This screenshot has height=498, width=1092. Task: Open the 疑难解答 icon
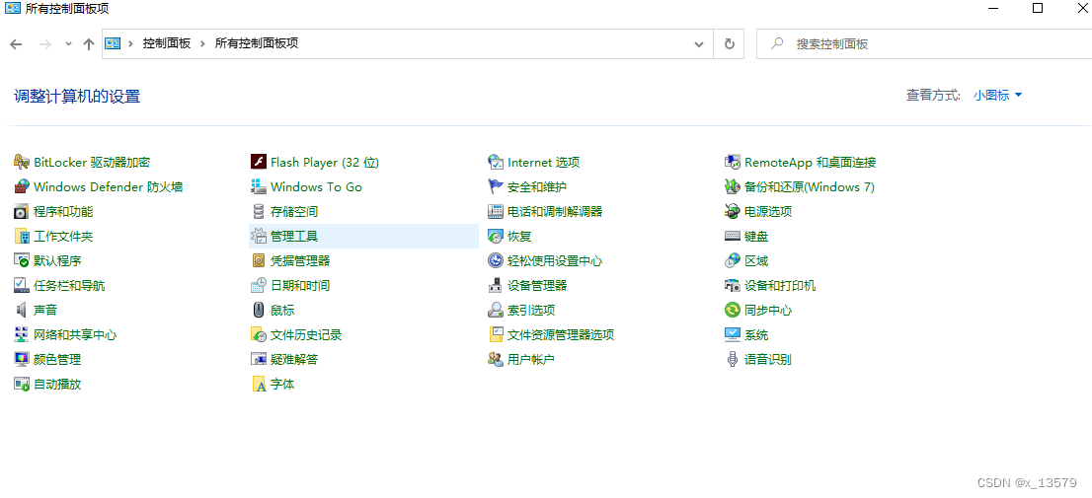[259, 360]
